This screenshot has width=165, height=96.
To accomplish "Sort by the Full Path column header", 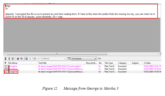I will coord(43,63).
